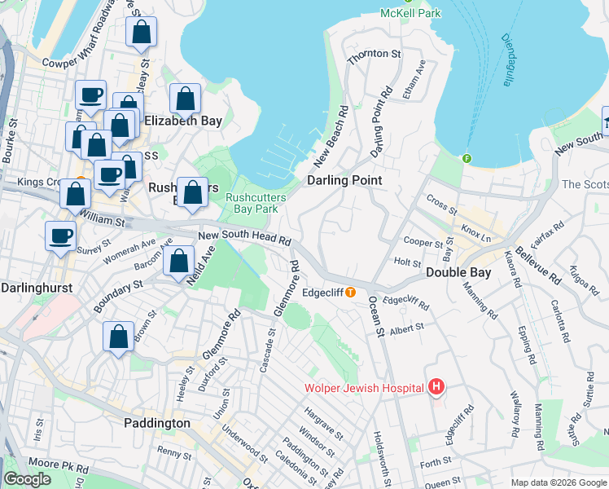609x489 pixels.
Task: Click the Womerah Ave label
Action: [129, 252]
